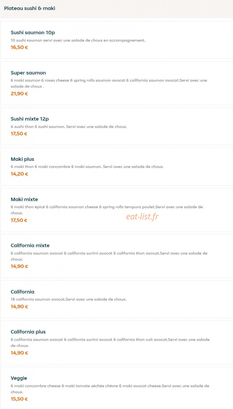233x409 pixels.
Task: Click the 15,50 € Veggie price
Action: click(19, 399)
